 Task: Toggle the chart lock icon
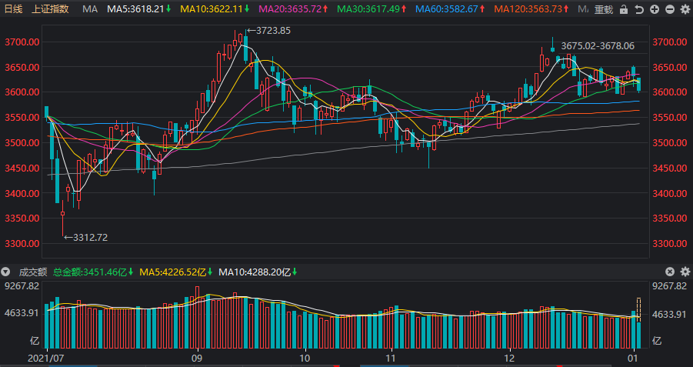click(624, 9)
